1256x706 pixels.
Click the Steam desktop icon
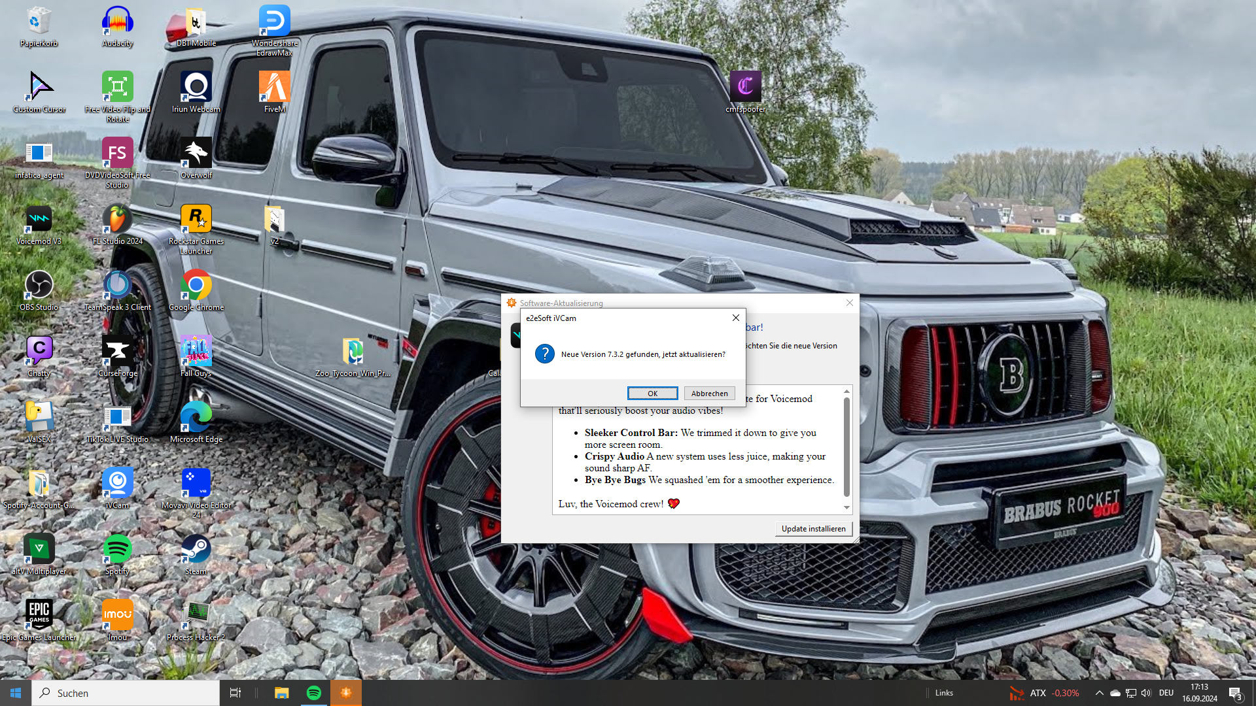tap(196, 550)
